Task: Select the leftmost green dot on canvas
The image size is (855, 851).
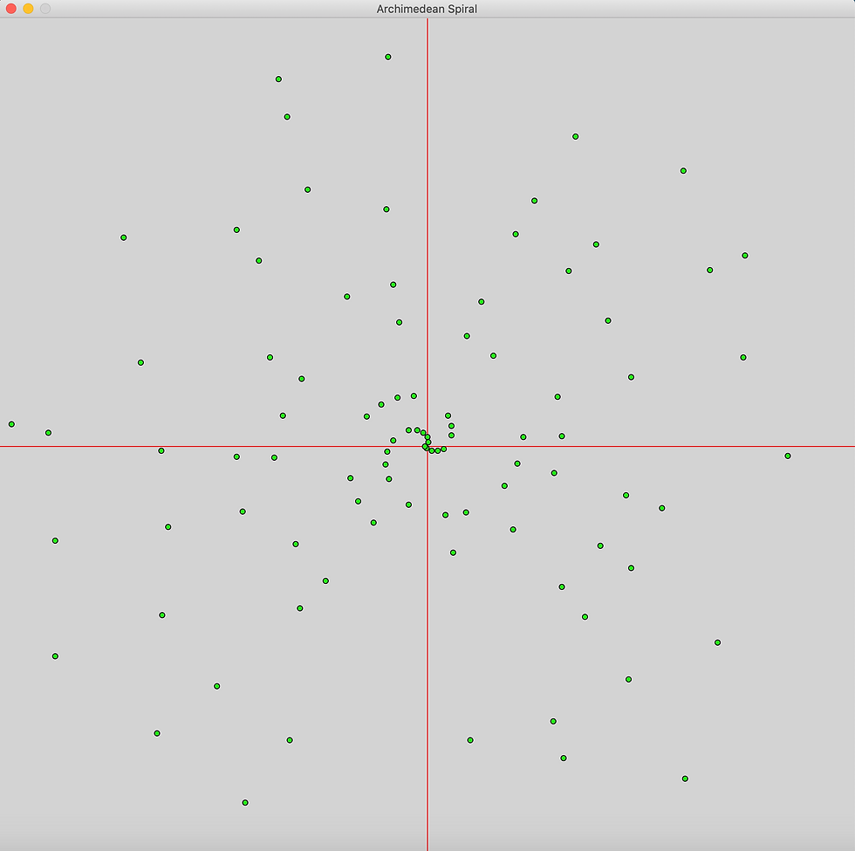Action: pos(11,424)
